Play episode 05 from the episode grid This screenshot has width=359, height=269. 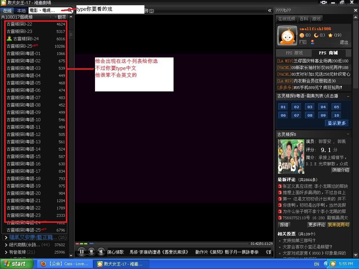pyautogui.click(x=336, y=107)
